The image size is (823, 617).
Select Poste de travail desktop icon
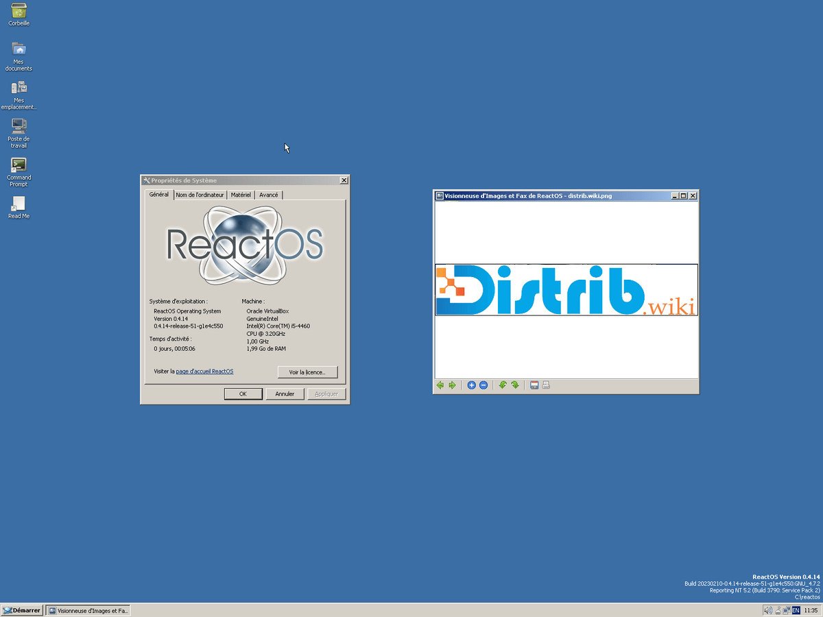[19, 133]
